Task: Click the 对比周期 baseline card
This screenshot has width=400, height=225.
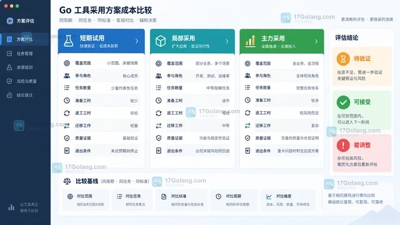Action: tap(234, 200)
